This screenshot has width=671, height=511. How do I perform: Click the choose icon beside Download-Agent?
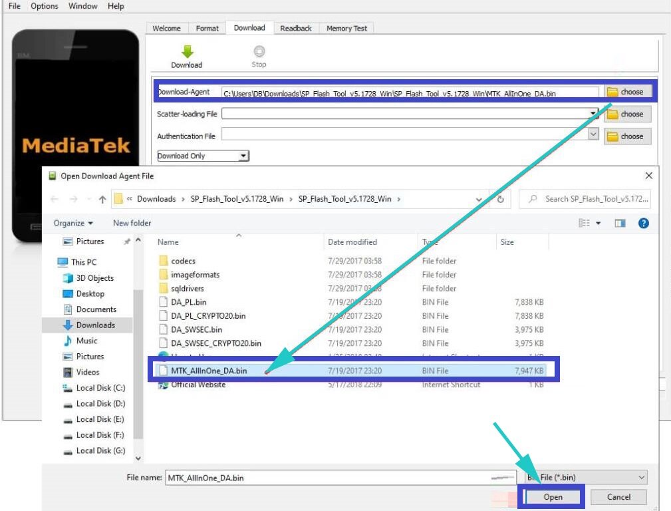click(626, 92)
